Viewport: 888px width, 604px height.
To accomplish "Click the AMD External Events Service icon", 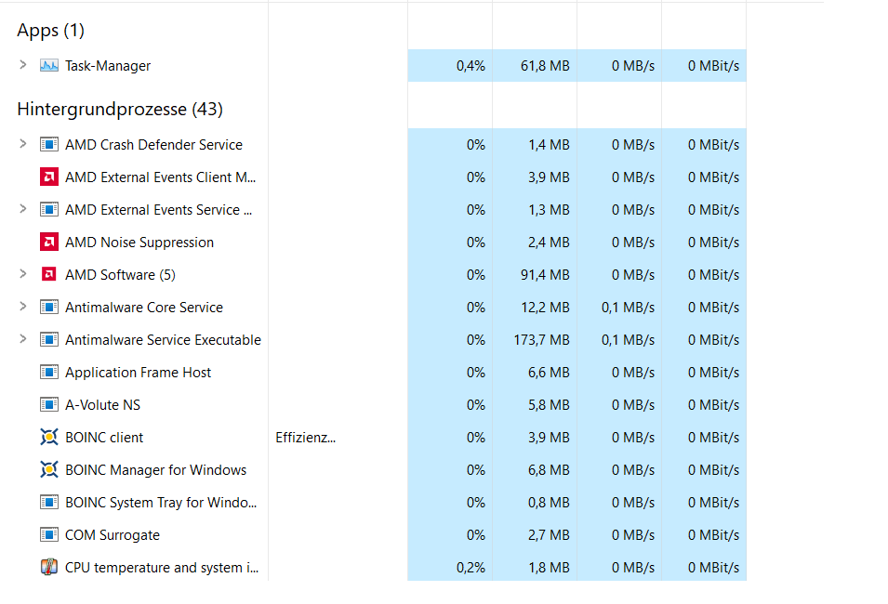I will [x=49, y=210].
